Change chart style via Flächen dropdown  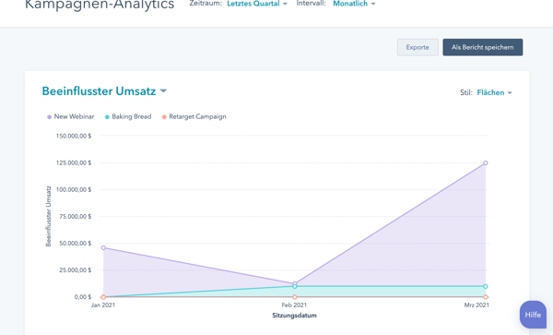point(494,92)
